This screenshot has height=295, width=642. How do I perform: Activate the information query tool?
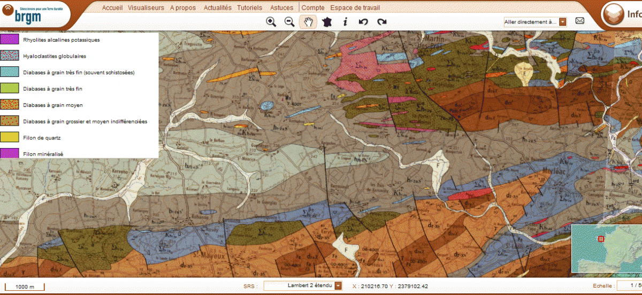point(345,22)
